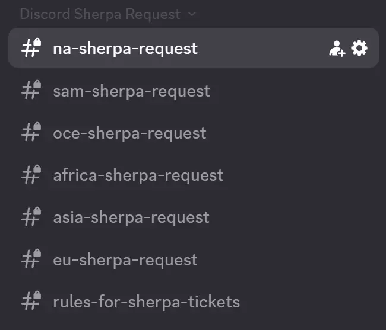Open the eu-sherpa-request channel
386x330 pixels.
point(125,259)
